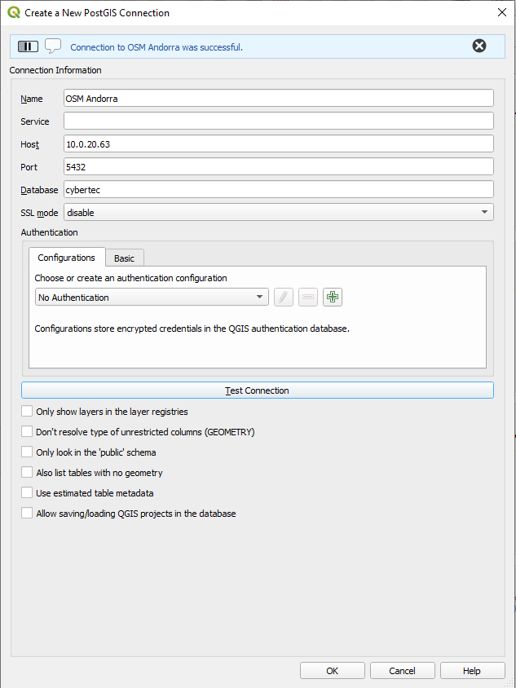Add a new authentication configuration

tap(332, 298)
